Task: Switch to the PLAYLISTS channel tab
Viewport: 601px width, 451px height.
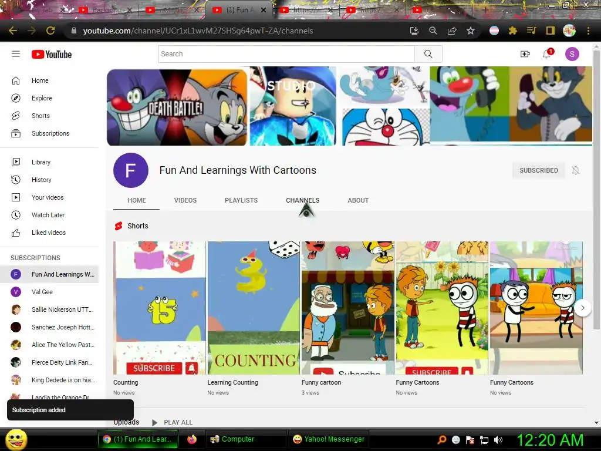Action: click(241, 200)
